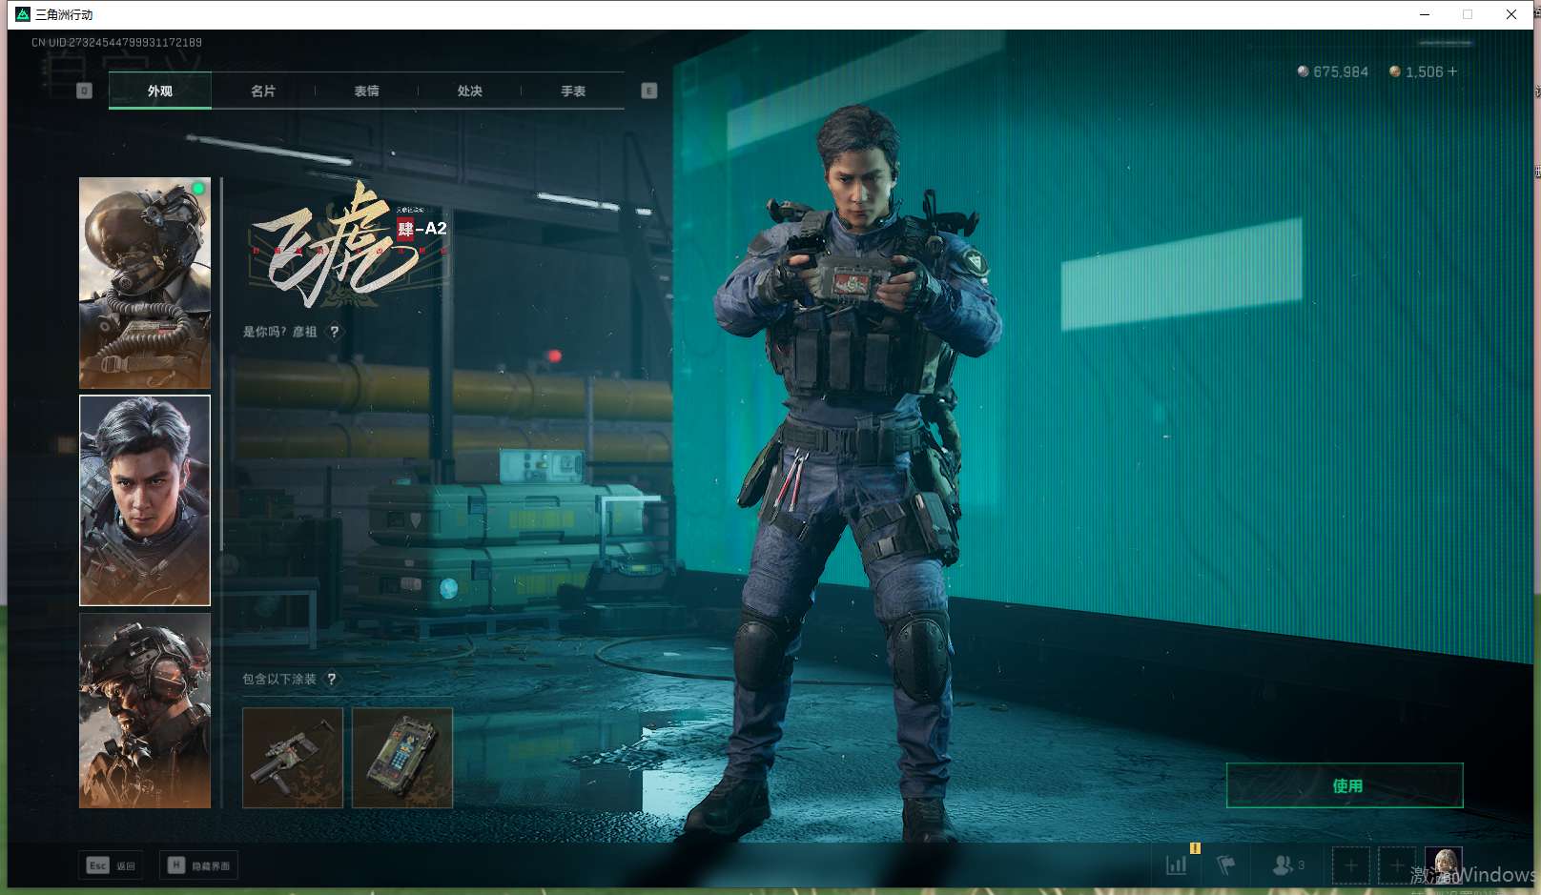Image resolution: width=1541 pixels, height=895 pixels.
Task: Click the help icon next to 是你吗? 彦祖
Action: [x=334, y=332]
